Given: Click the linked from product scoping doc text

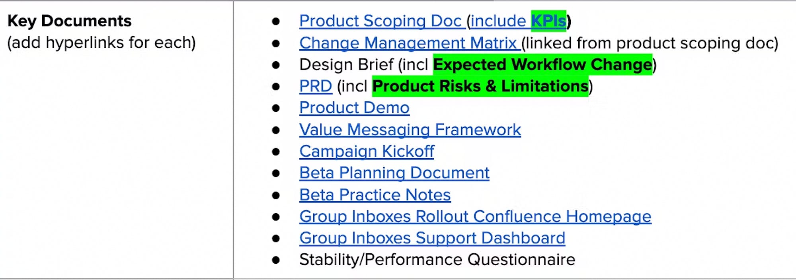Looking at the screenshot, I should (x=650, y=43).
